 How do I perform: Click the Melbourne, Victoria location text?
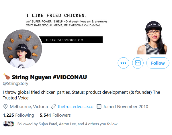click(29, 107)
